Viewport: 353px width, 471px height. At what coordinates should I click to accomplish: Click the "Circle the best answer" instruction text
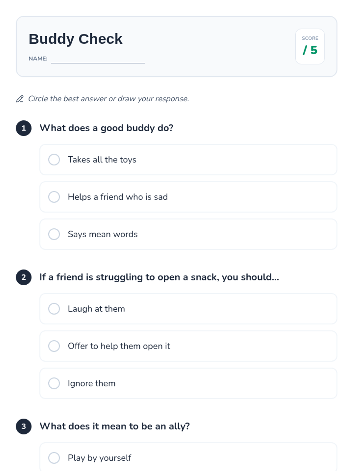108,99
